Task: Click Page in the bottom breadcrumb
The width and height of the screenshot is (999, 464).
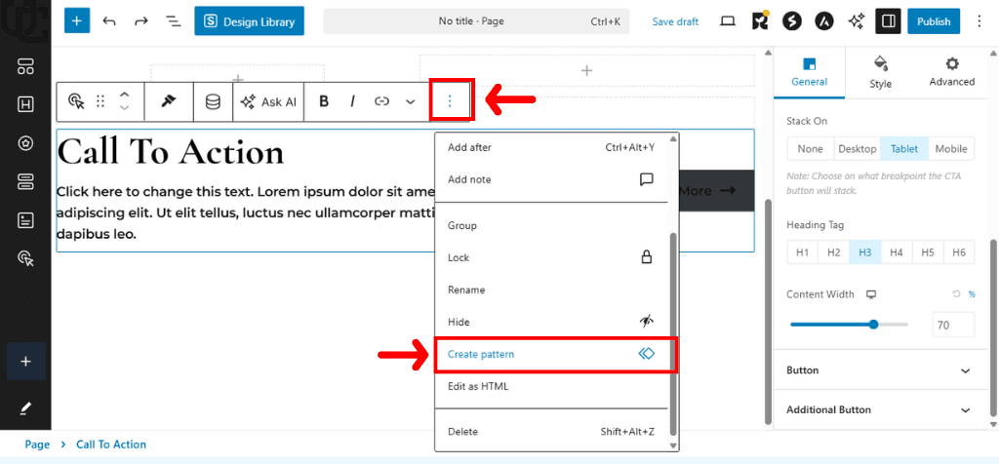Action: pos(37,445)
